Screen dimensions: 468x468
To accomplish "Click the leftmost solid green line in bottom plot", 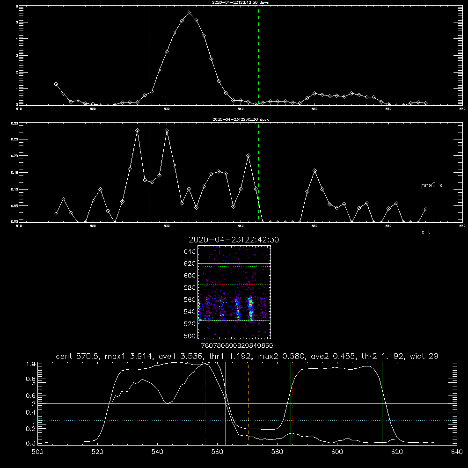I will pos(113,403).
